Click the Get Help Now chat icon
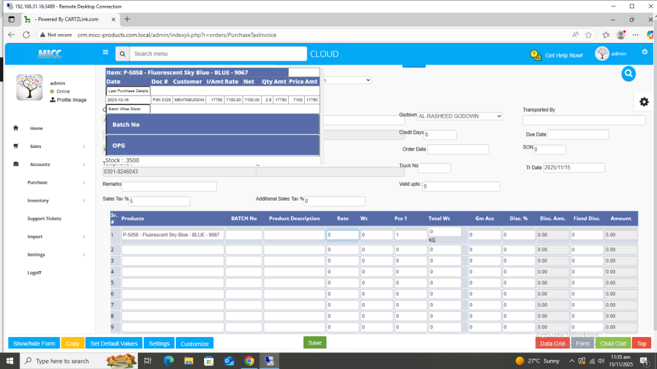Viewport: 657px width, 369px height. pyautogui.click(x=536, y=55)
